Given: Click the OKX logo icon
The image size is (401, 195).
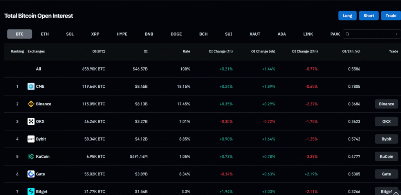Looking at the screenshot, I should (31, 122).
